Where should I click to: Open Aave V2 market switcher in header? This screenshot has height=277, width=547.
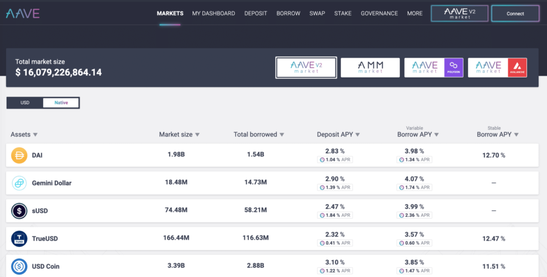pyautogui.click(x=459, y=13)
